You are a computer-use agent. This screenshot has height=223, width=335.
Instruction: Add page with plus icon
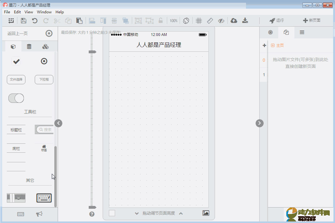click(x=264, y=46)
